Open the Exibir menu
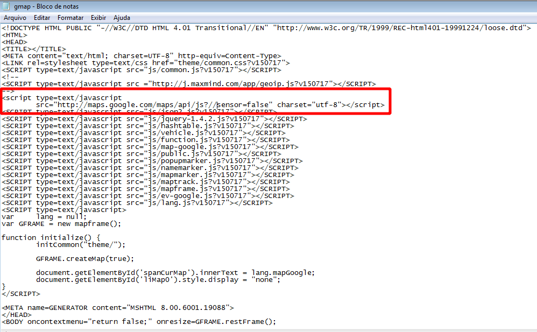This screenshot has width=537, height=332. (x=98, y=18)
